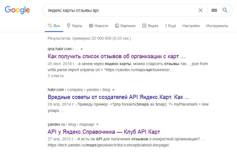Expand dropdown arrow next to qna.habr.com
The height and width of the screenshot is (153, 237).
pyautogui.click(x=82, y=49)
